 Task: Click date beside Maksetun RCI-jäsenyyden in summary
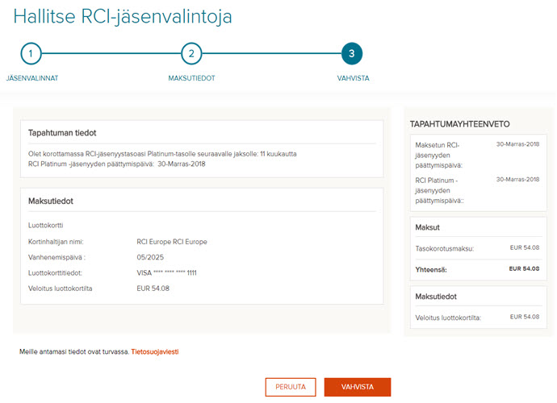(x=518, y=144)
